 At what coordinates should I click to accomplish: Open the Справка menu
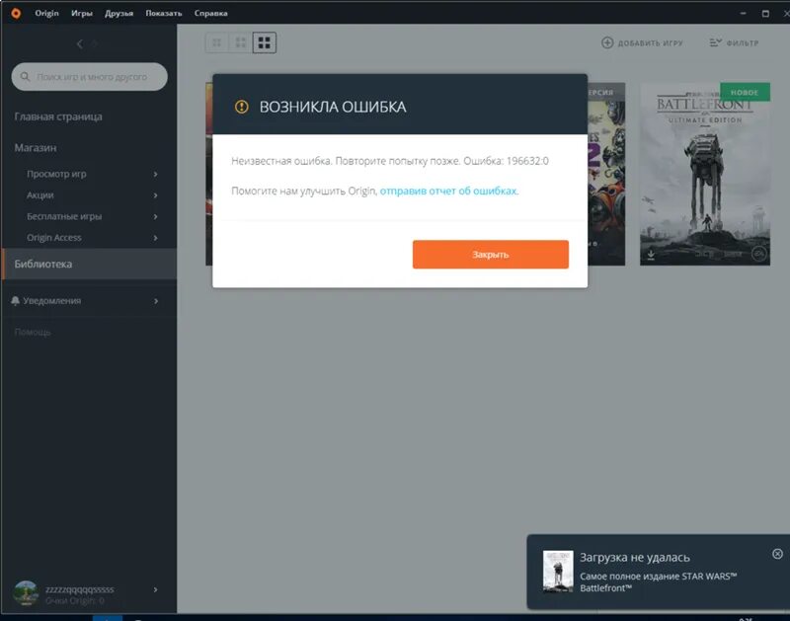point(210,13)
